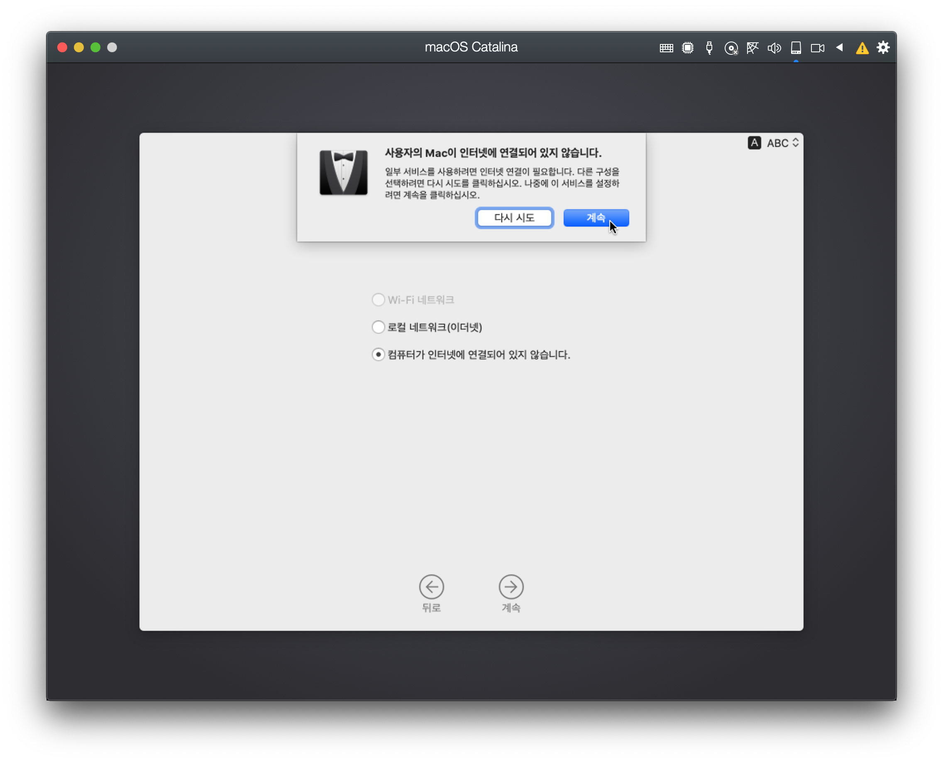Click the video camera icon
The image size is (943, 762).
click(817, 48)
